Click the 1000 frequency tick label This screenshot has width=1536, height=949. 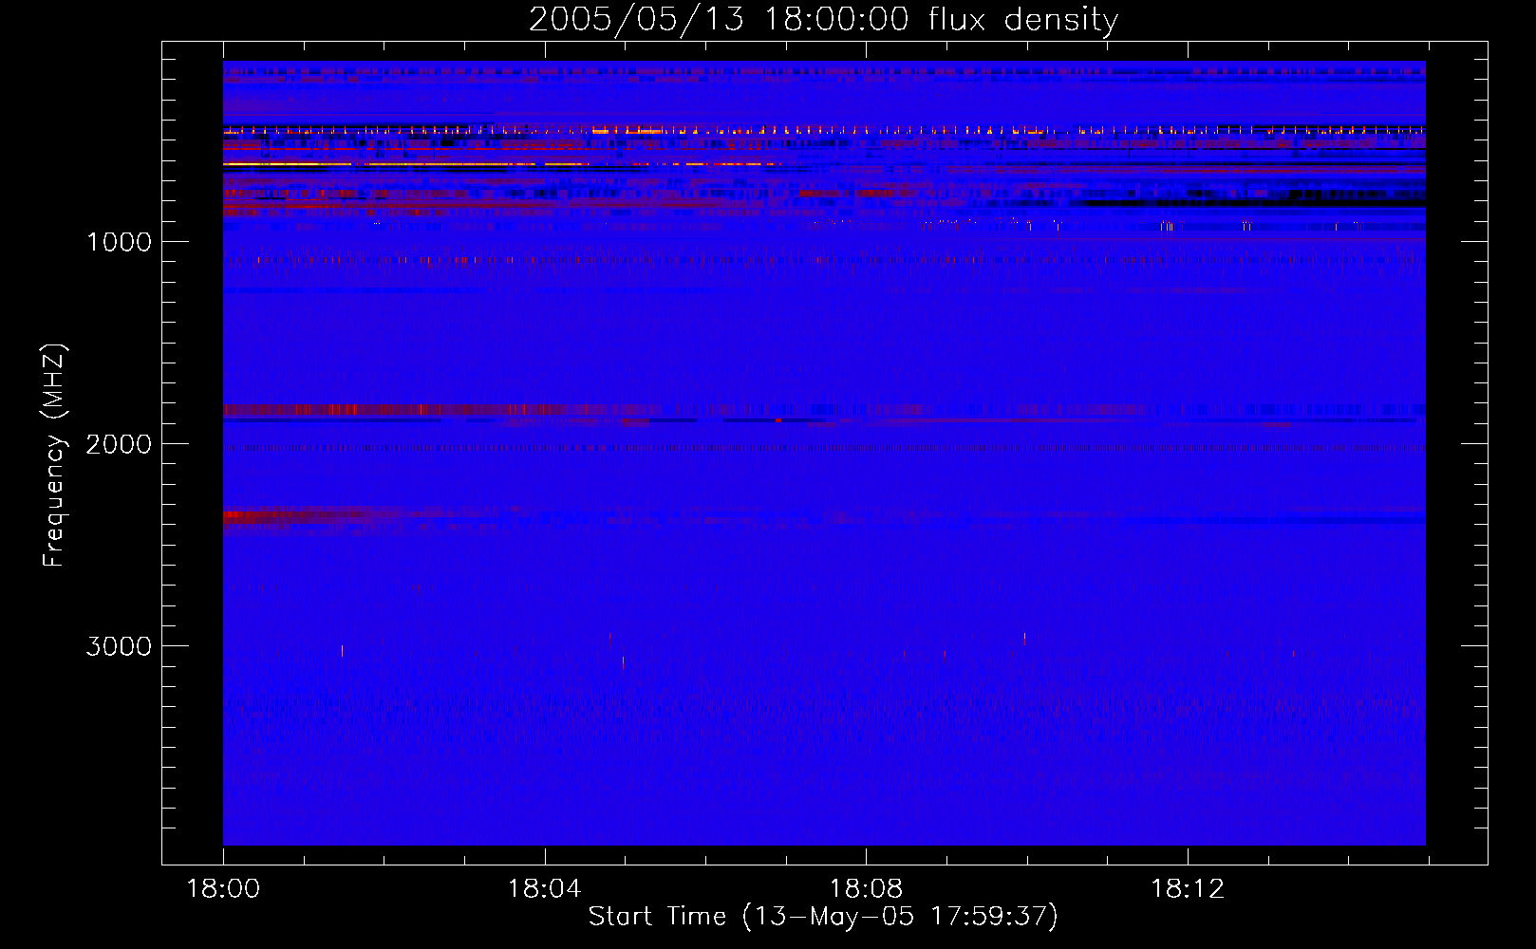(119, 242)
